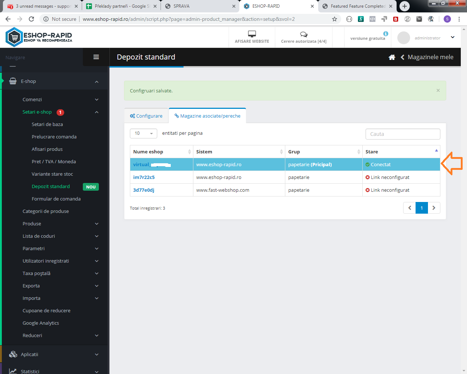
Task: Select Magazine asociate/pereche tab
Action: pos(207,116)
